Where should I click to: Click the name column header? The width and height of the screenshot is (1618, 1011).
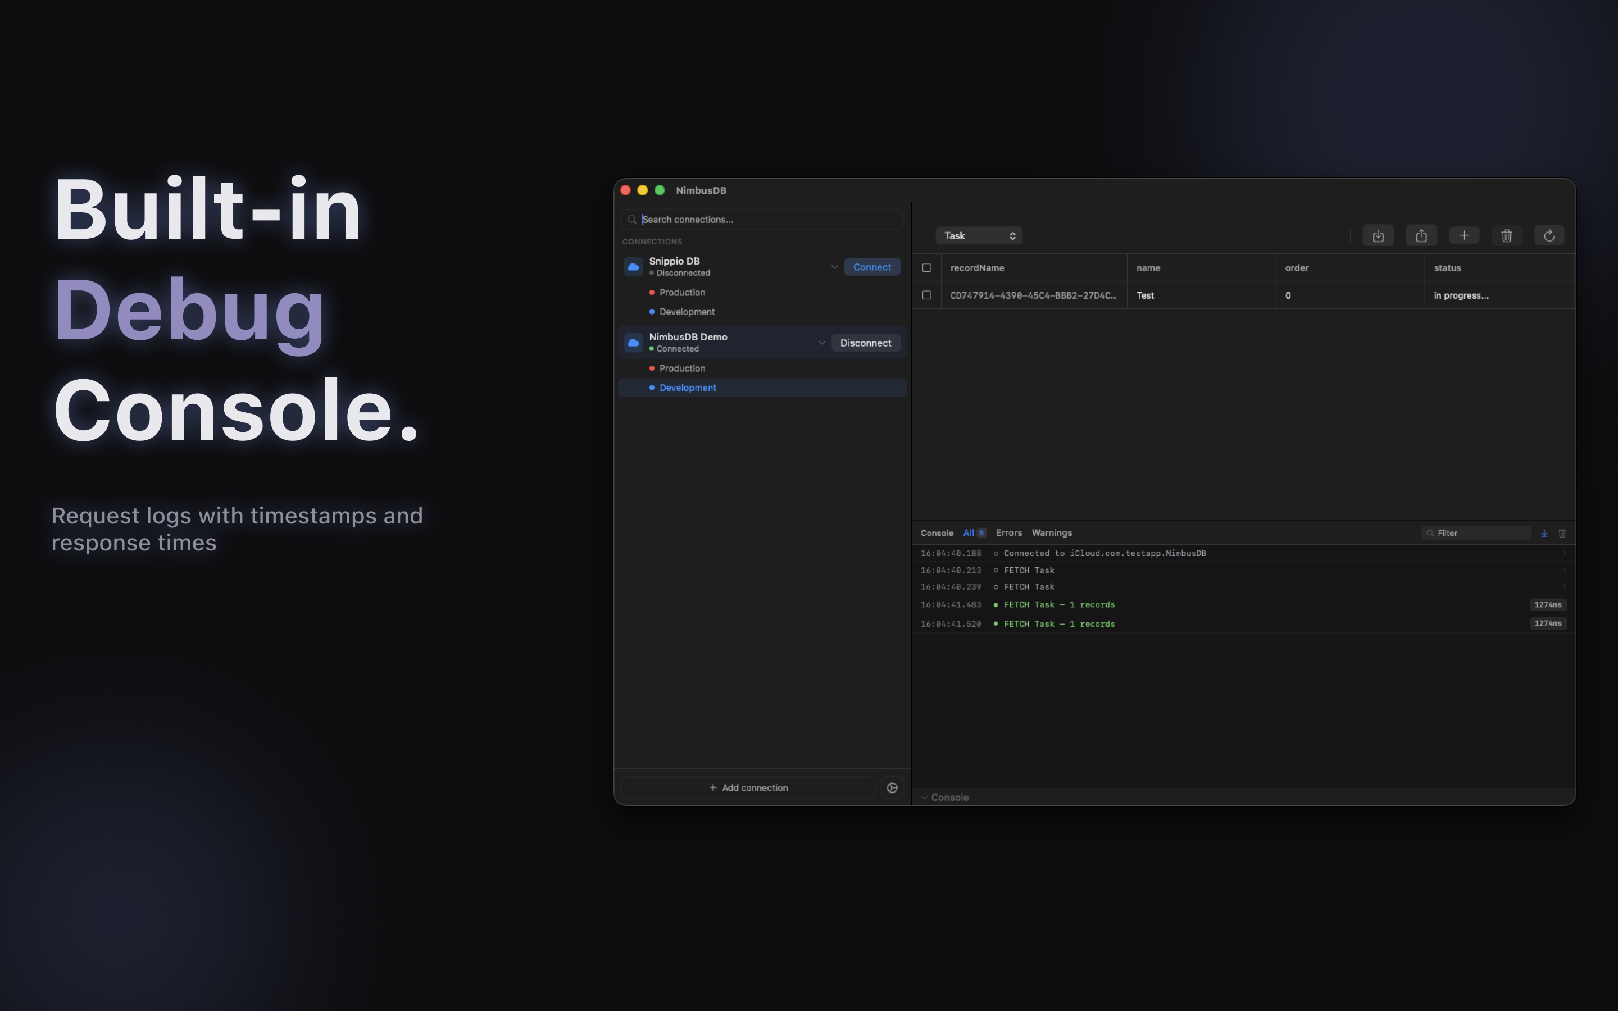(1201, 267)
